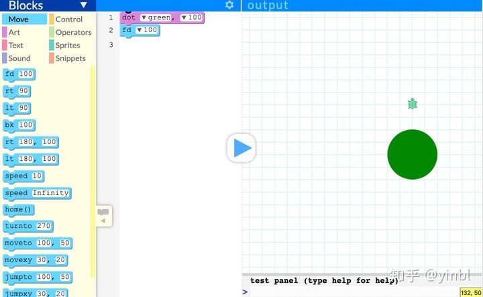Pick the moveto 100, 50 palette block
Viewport: 483px width, 297px height.
tap(38, 243)
